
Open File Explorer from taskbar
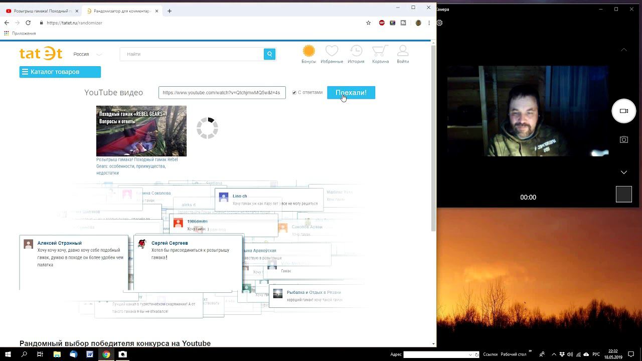pyautogui.click(x=57, y=354)
